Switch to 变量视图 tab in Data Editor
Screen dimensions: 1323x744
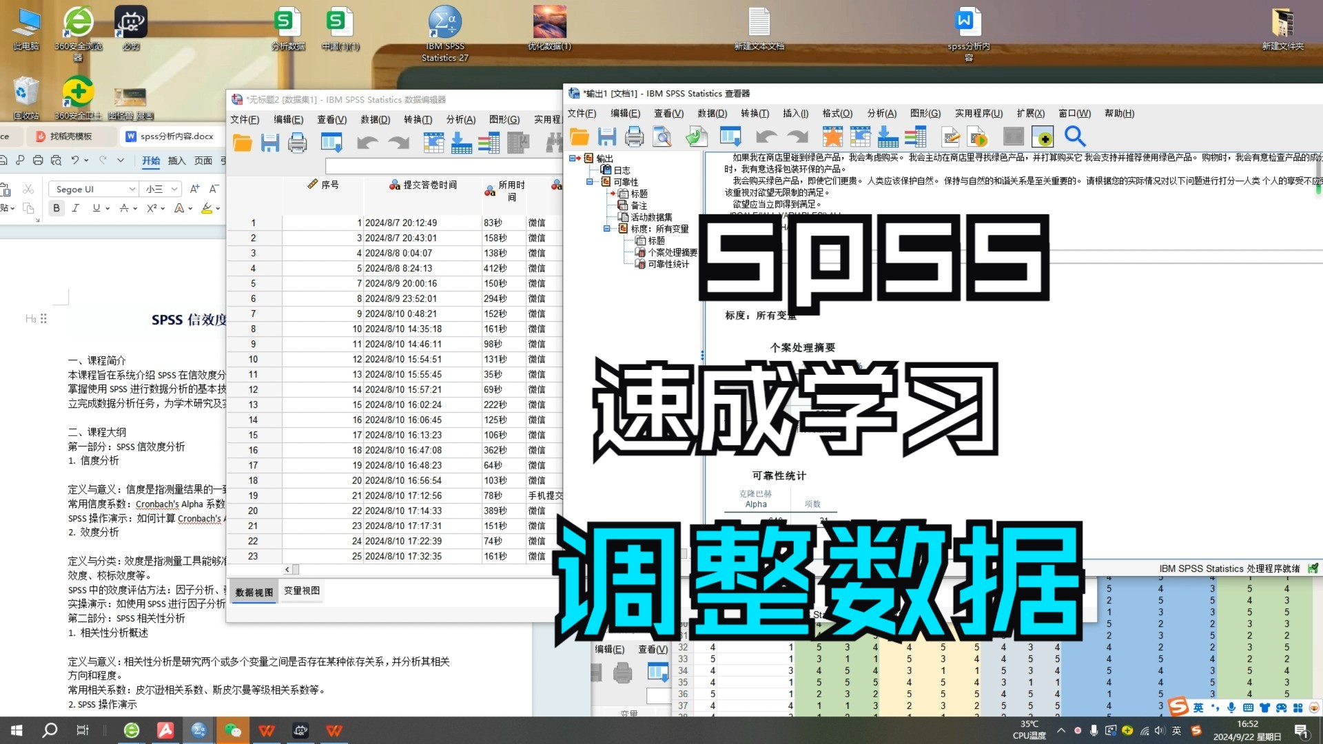tap(301, 591)
